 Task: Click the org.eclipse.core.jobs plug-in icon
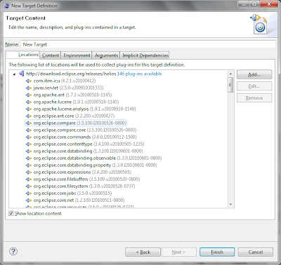coord(29,193)
